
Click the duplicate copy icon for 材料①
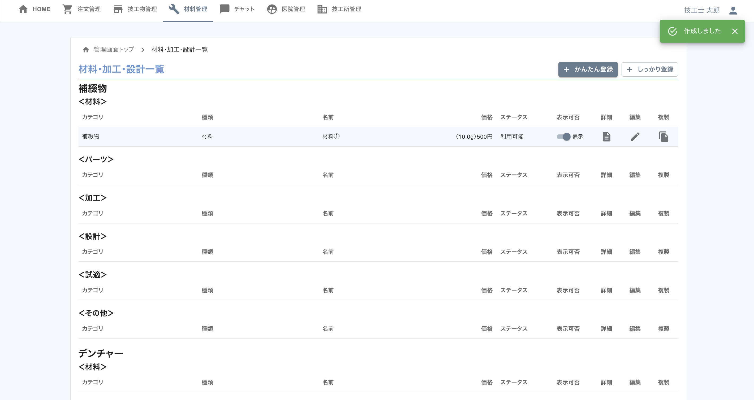pyautogui.click(x=663, y=137)
